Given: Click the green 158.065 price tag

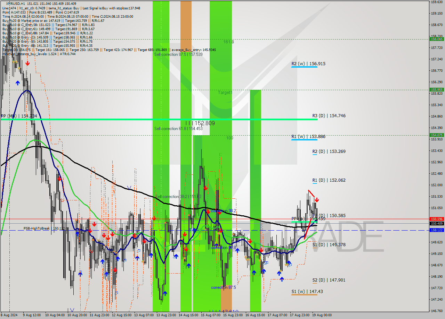Looking at the screenshot, I should [437, 39].
